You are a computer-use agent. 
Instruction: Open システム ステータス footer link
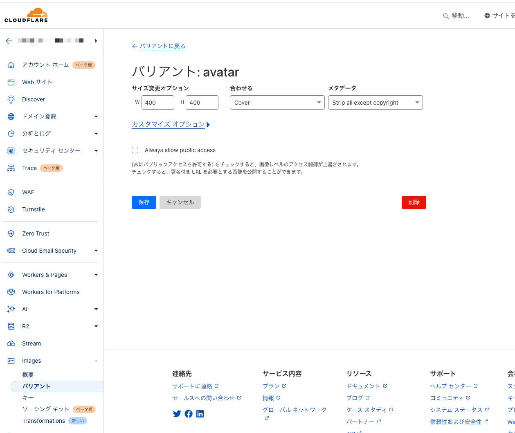pyautogui.click(x=459, y=410)
